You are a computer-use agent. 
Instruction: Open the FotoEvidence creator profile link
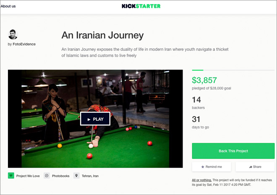pyautogui.click(x=24, y=44)
